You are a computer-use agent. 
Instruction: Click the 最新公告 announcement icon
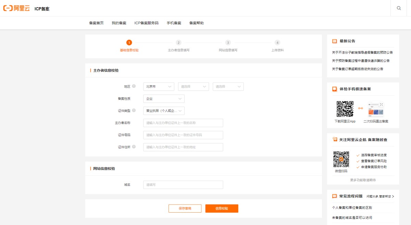[x=335, y=41]
